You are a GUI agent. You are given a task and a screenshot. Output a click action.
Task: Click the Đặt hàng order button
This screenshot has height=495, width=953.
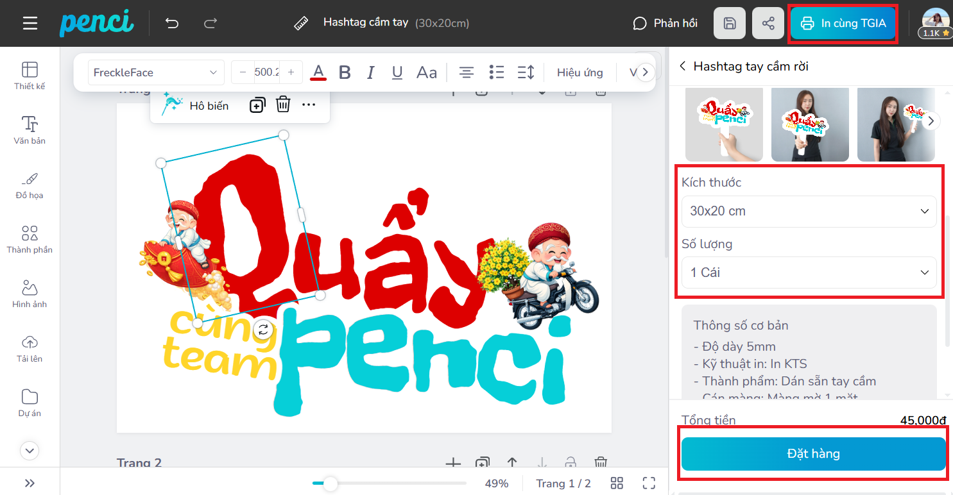[x=813, y=454]
